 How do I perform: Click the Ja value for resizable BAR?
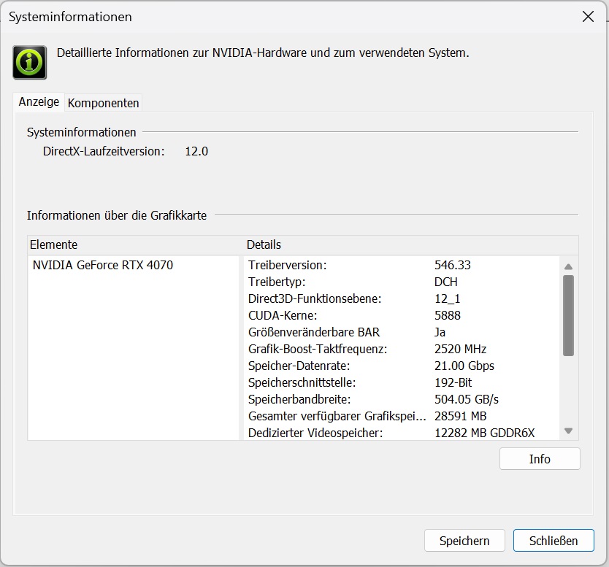click(x=440, y=332)
